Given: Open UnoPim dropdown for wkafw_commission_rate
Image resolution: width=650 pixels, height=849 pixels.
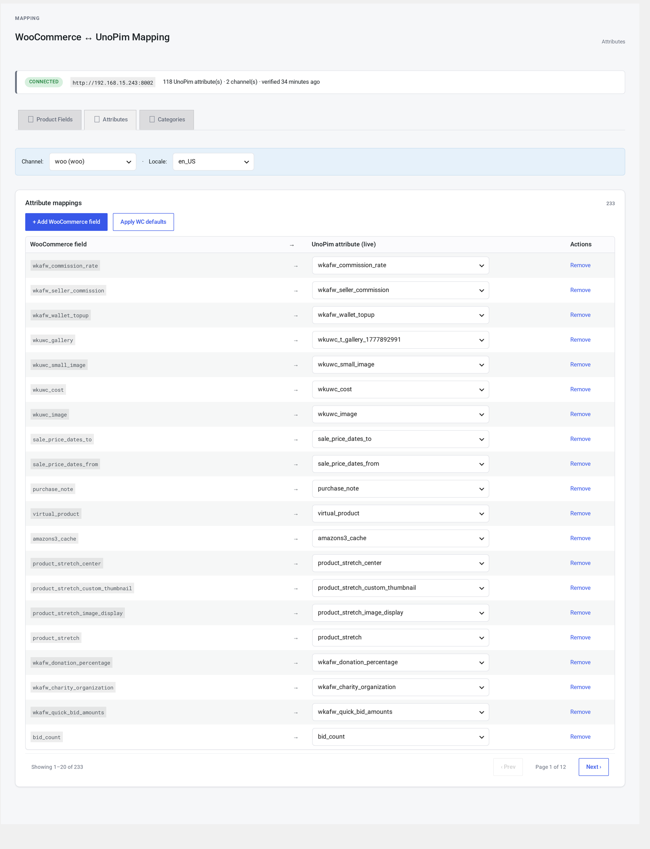Looking at the screenshot, I should point(400,265).
